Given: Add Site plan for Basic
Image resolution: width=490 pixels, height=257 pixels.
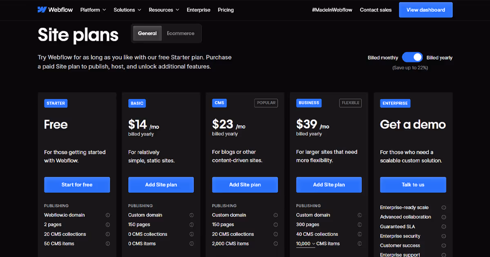Looking at the screenshot, I should click(161, 185).
